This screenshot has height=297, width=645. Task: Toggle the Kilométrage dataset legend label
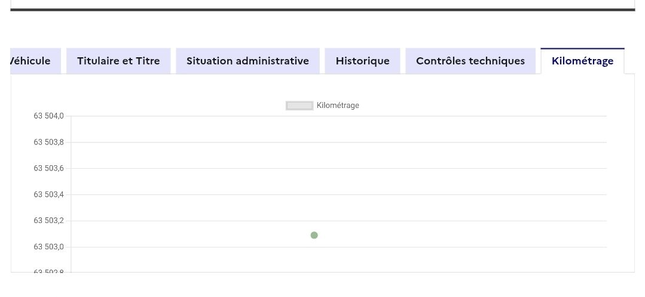[x=338, y=106]
